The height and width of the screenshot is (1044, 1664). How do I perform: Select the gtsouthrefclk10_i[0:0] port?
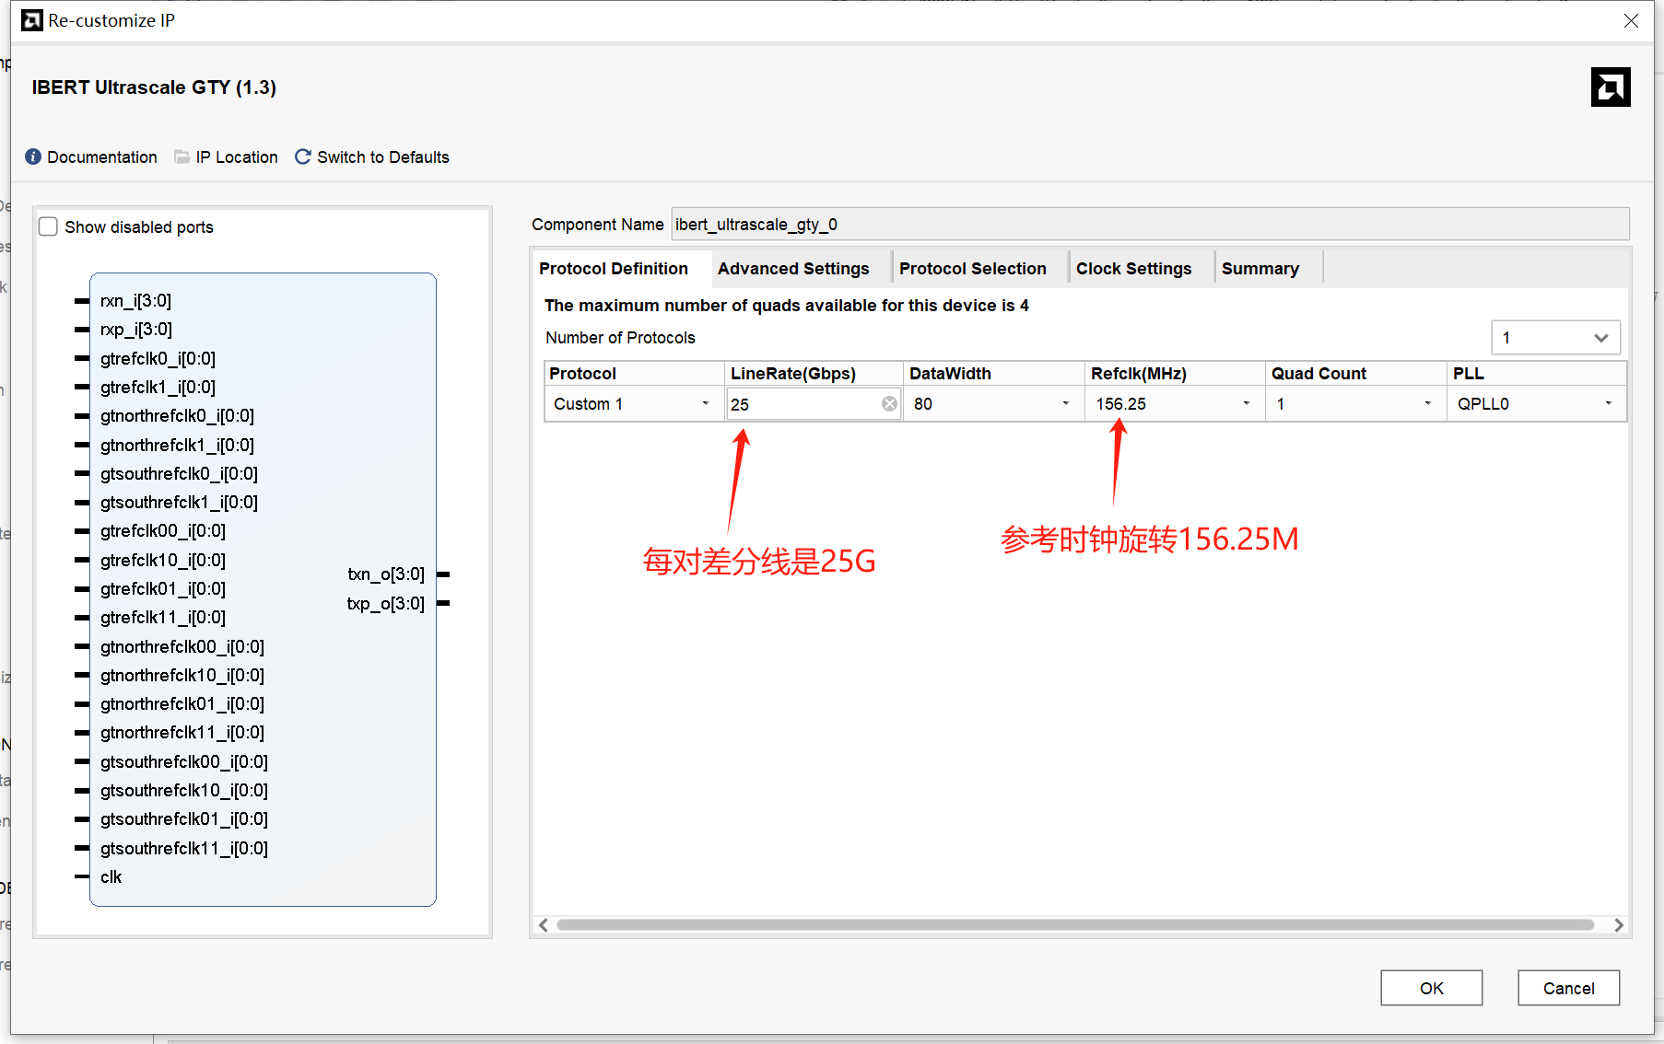click(x=184, y=790)
